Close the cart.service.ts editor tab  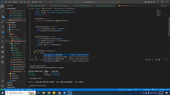tap(133, 6)
